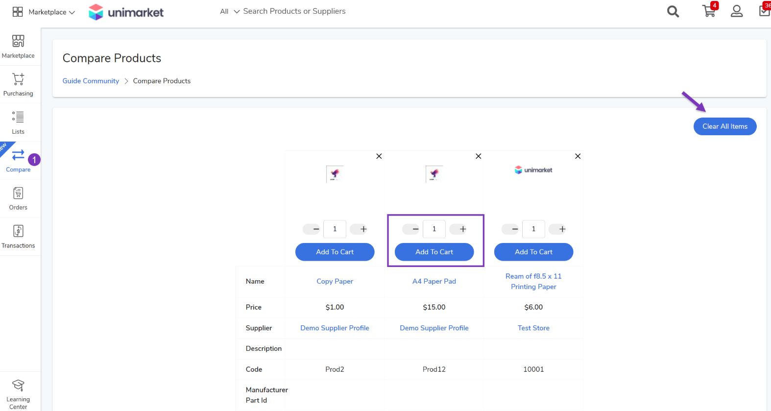Open Lists in the sidebar
The height and width of the screenshot is (411, 771).
(x=18, y=122)
